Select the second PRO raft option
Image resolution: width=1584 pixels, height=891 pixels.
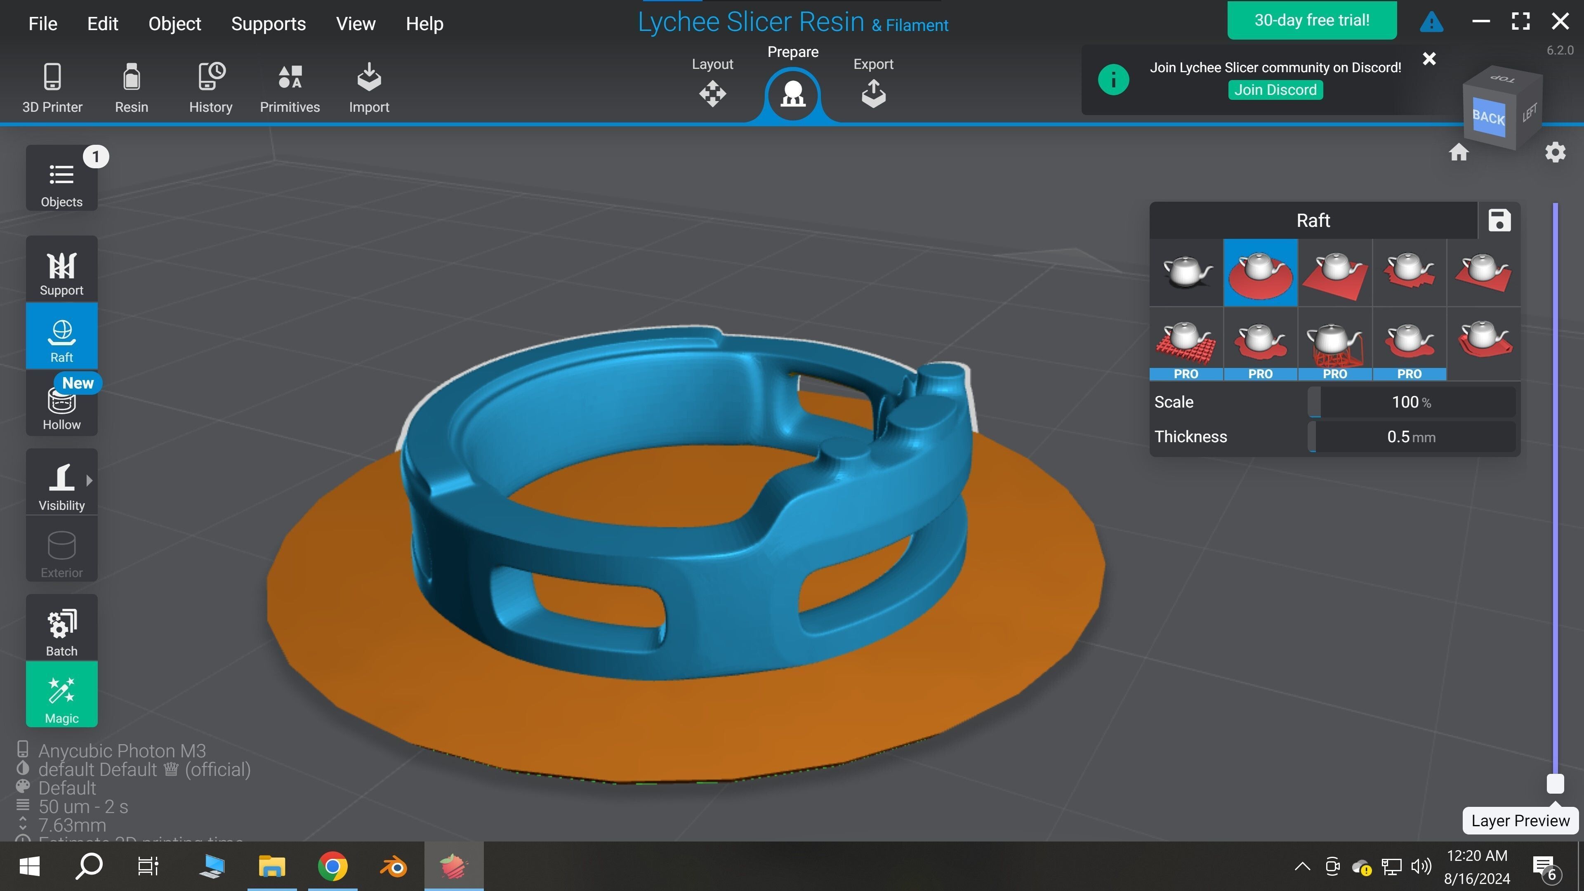pos(1261,344)
